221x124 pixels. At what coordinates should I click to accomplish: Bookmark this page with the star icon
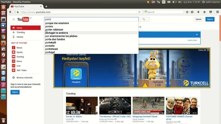click(187, 12)
